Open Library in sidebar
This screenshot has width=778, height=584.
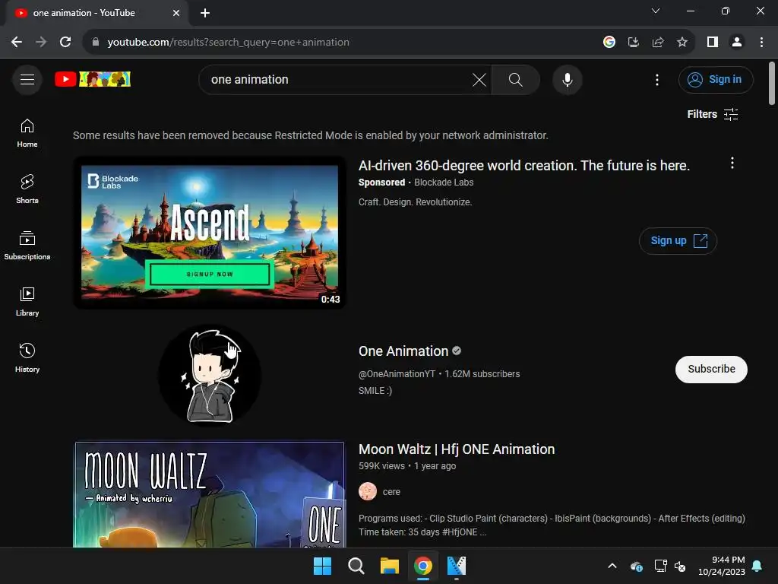(27, 301)
